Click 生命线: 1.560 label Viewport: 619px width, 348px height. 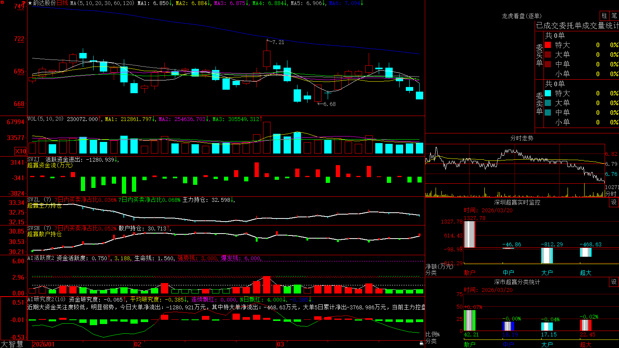click(x=154, y=258)
